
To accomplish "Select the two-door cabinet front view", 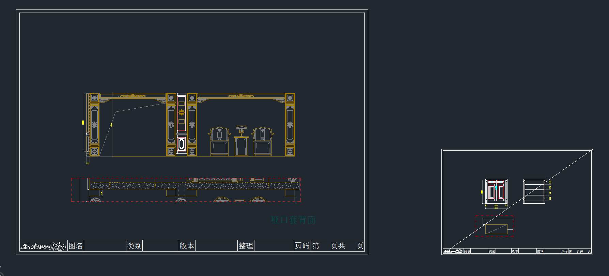I will pos(496,191).
